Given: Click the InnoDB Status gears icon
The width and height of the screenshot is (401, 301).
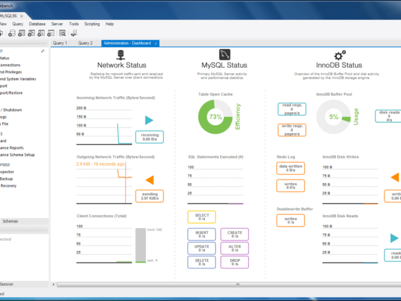Looking at the screenshot, I should tap(340, 55).
